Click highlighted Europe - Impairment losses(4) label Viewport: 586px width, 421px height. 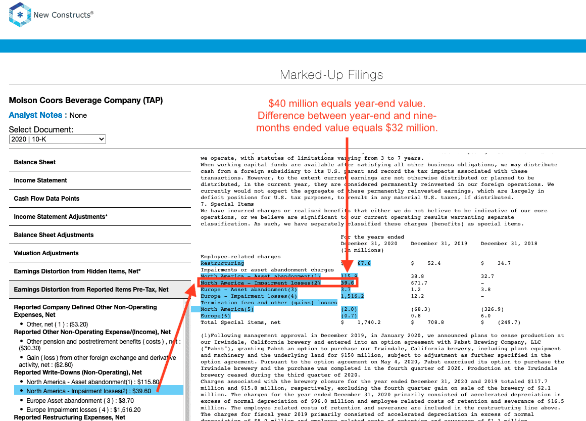coord(249,296)
